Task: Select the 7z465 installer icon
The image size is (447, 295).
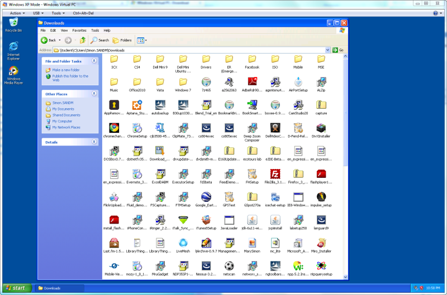Action: coord(206,82)
